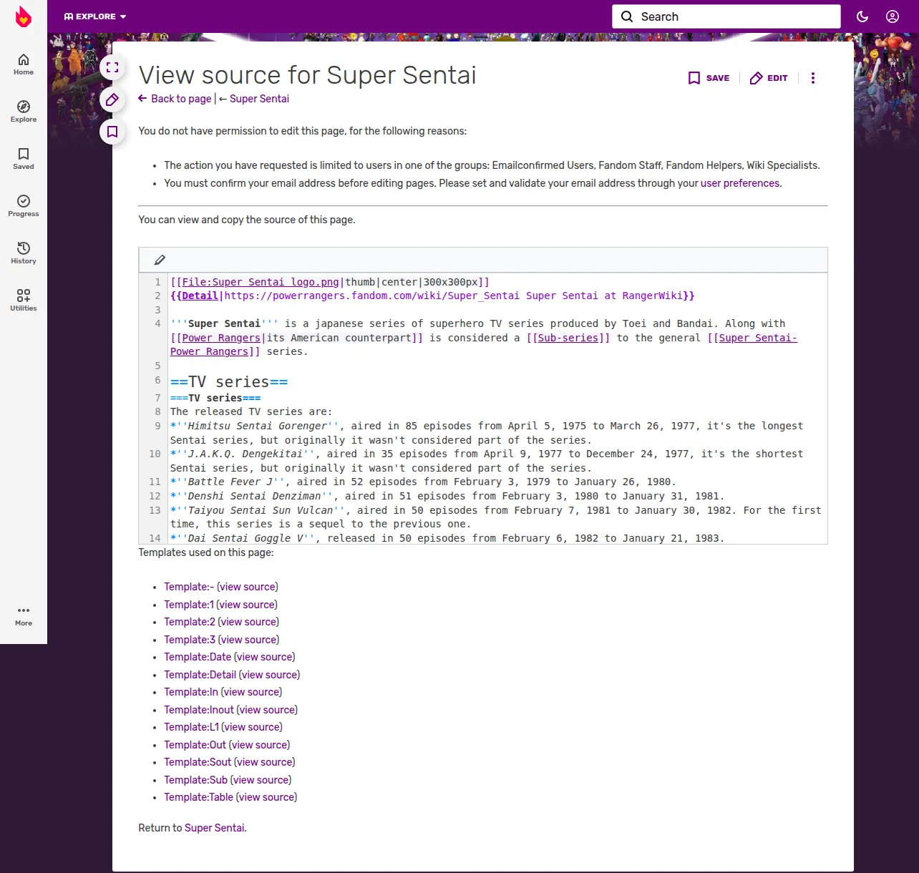Click the Save page button
This screenshot has width=919, height=873.
709,78
